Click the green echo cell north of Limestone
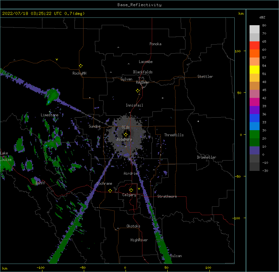Screen dimensions: 279x272 click(52, 96)
